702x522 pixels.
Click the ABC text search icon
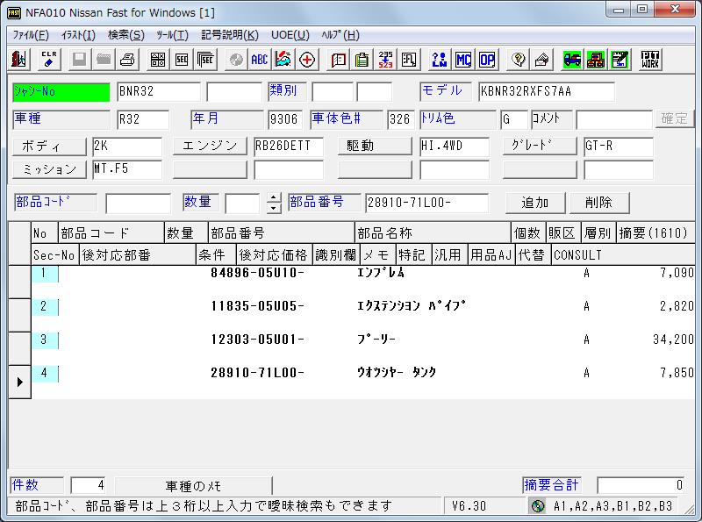260,60
